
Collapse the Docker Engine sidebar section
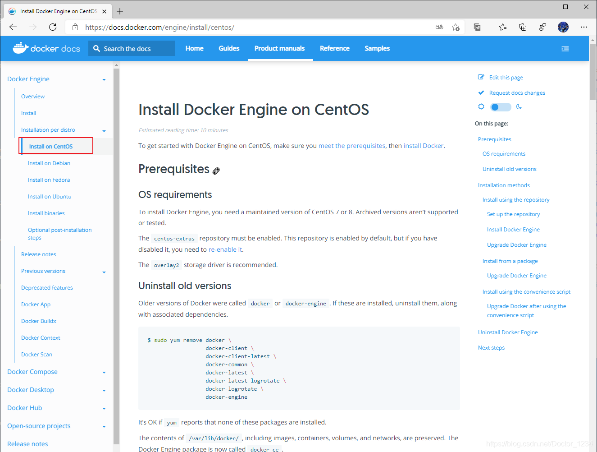[x=104, y=80]
